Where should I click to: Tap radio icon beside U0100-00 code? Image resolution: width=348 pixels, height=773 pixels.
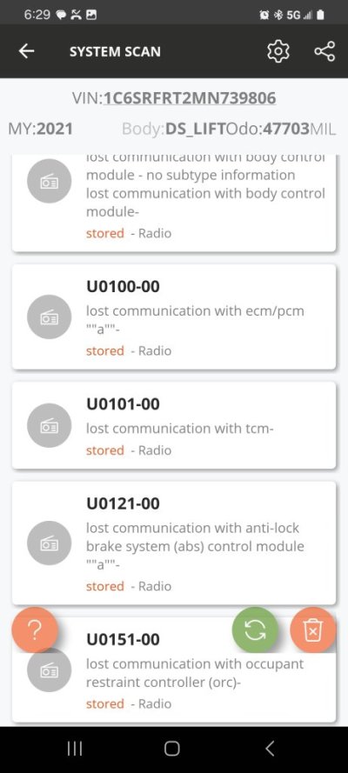pos(50,317)
